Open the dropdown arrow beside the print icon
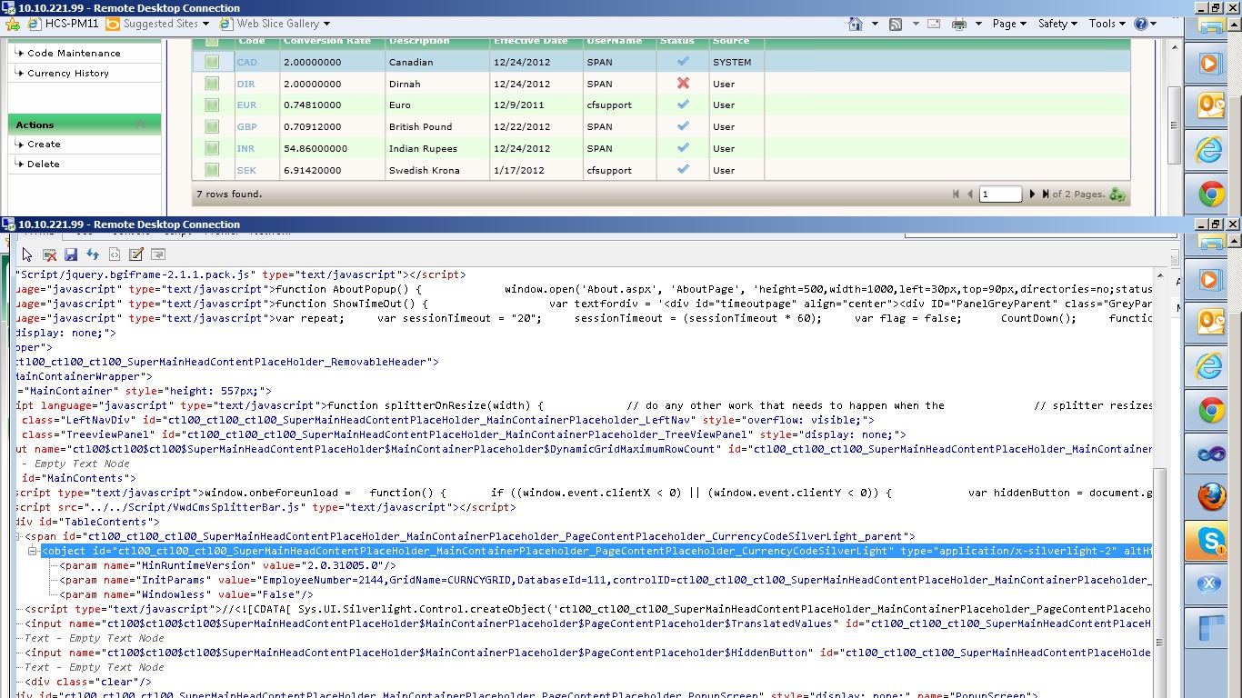 pyautogui.click(x=978, y=24)
